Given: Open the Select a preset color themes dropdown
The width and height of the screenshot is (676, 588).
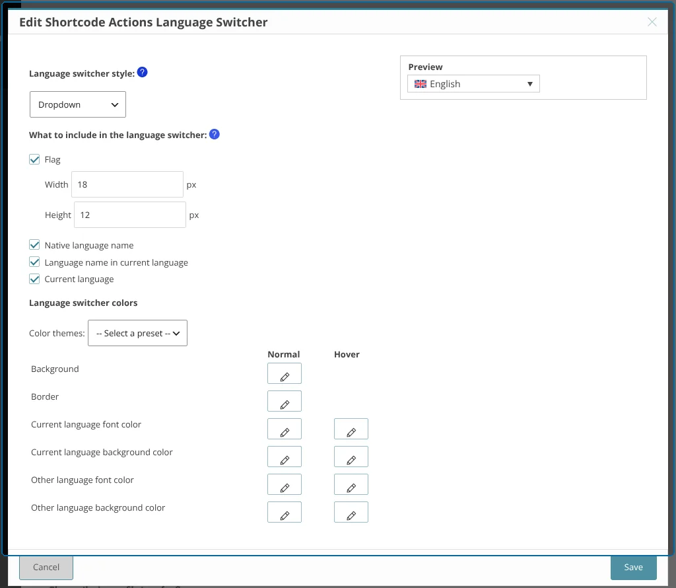Looking at the screenshot, I should point(137,333).
